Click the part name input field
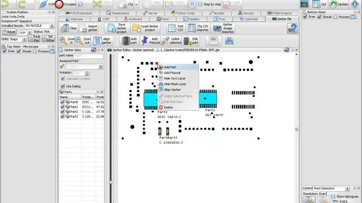The width and height of the screenshot is (362, 203). tap(88, 56)
